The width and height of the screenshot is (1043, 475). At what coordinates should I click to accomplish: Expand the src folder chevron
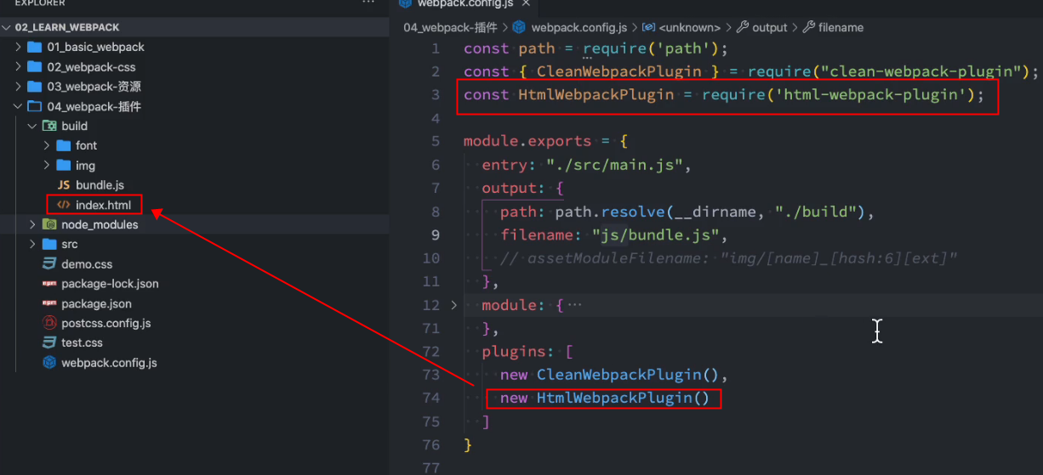[x=33, y=244]
